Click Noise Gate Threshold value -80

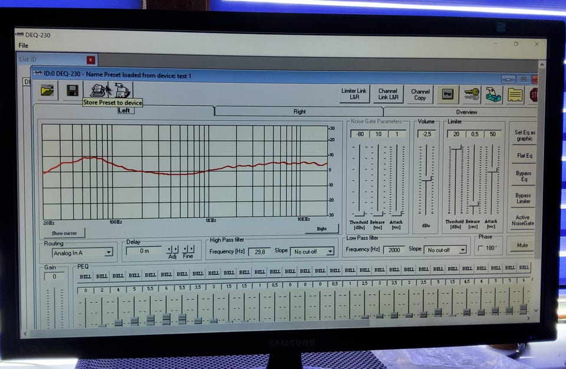pyautogui.click(x=360, y=134)
